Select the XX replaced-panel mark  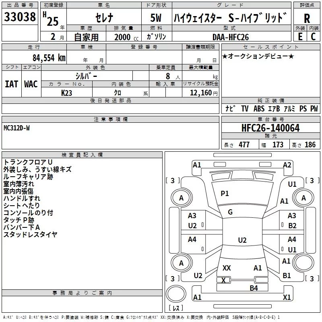tap(227, 268)
